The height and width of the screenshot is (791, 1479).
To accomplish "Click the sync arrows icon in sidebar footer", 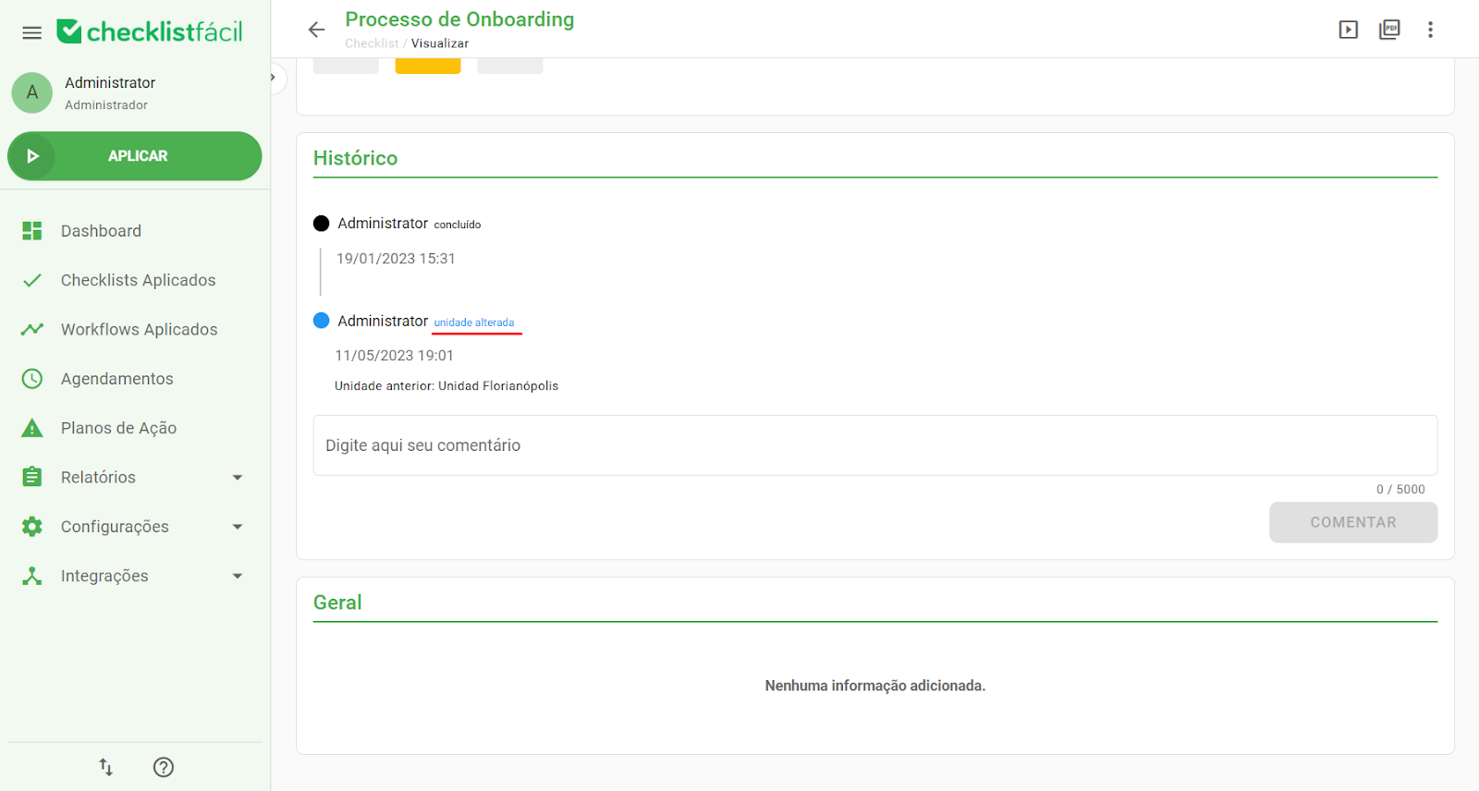I will (x=106, y=767).
